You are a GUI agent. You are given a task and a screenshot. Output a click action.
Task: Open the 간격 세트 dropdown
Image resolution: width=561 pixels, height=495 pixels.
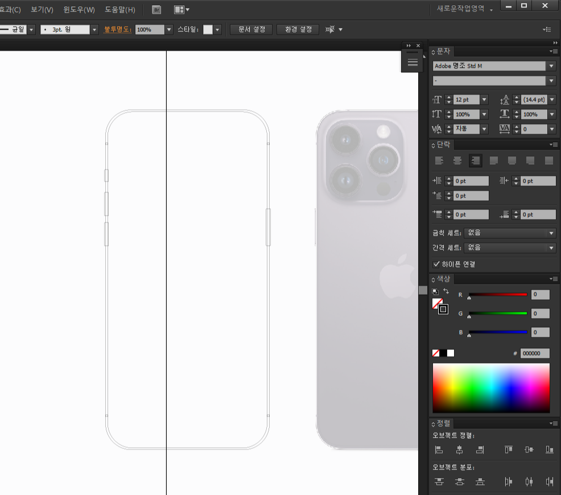coord(551,248)
